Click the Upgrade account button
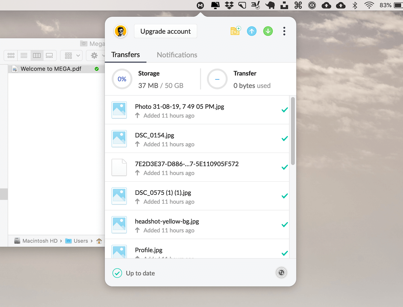 [x=165, y=31]
